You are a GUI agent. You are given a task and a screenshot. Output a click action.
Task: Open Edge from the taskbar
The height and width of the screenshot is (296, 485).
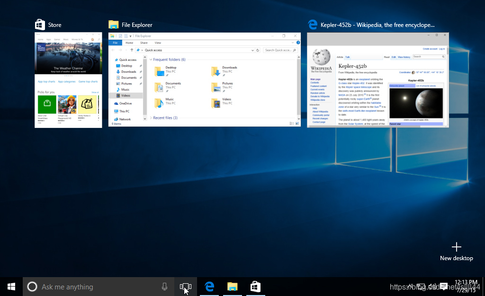(209, 287)
